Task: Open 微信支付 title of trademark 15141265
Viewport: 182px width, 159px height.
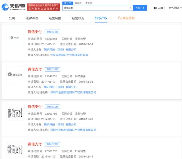Action: point(35,69)
